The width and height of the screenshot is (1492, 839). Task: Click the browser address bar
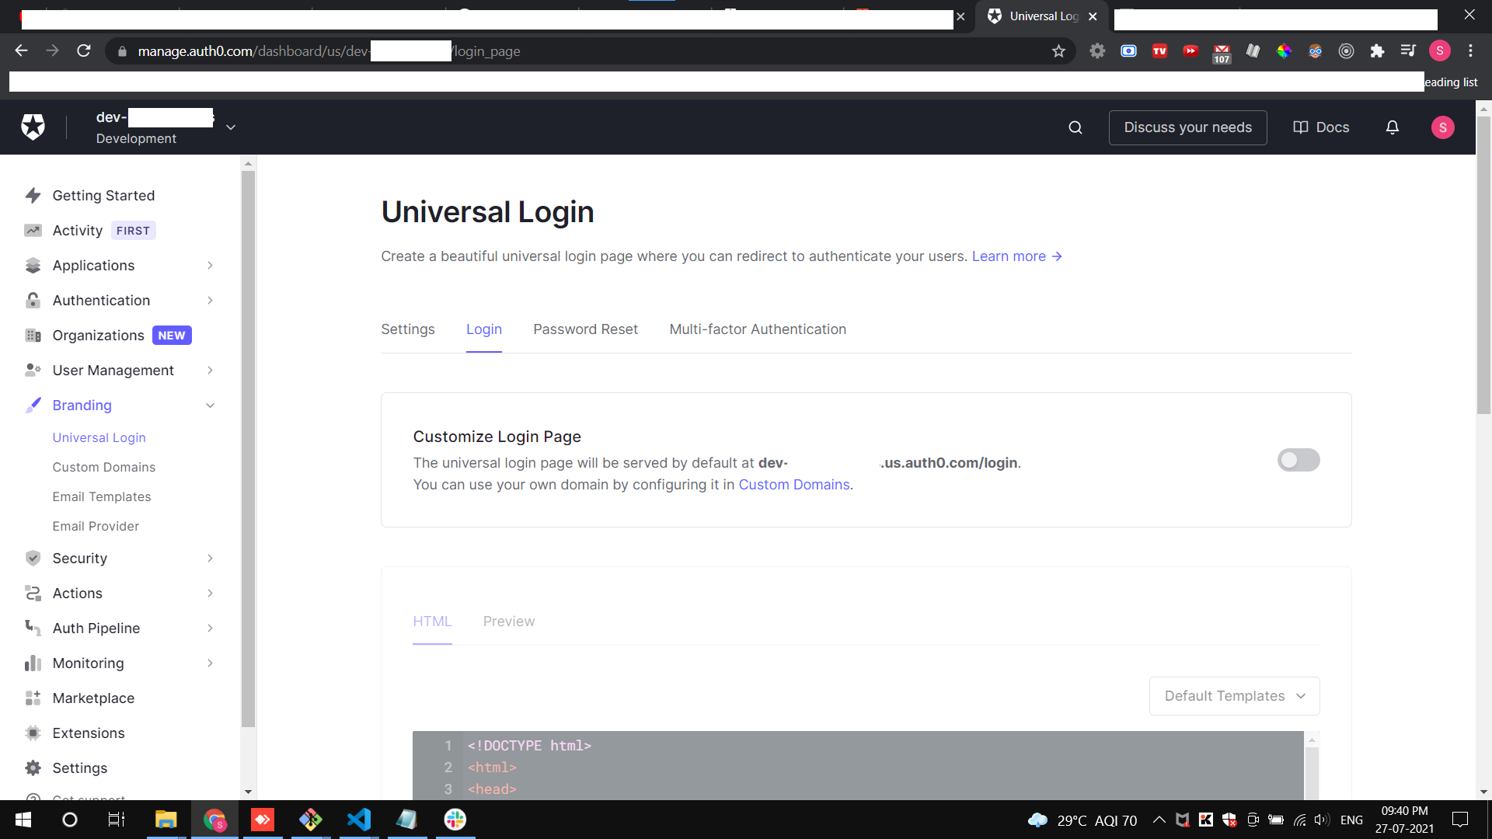point(591,51)
